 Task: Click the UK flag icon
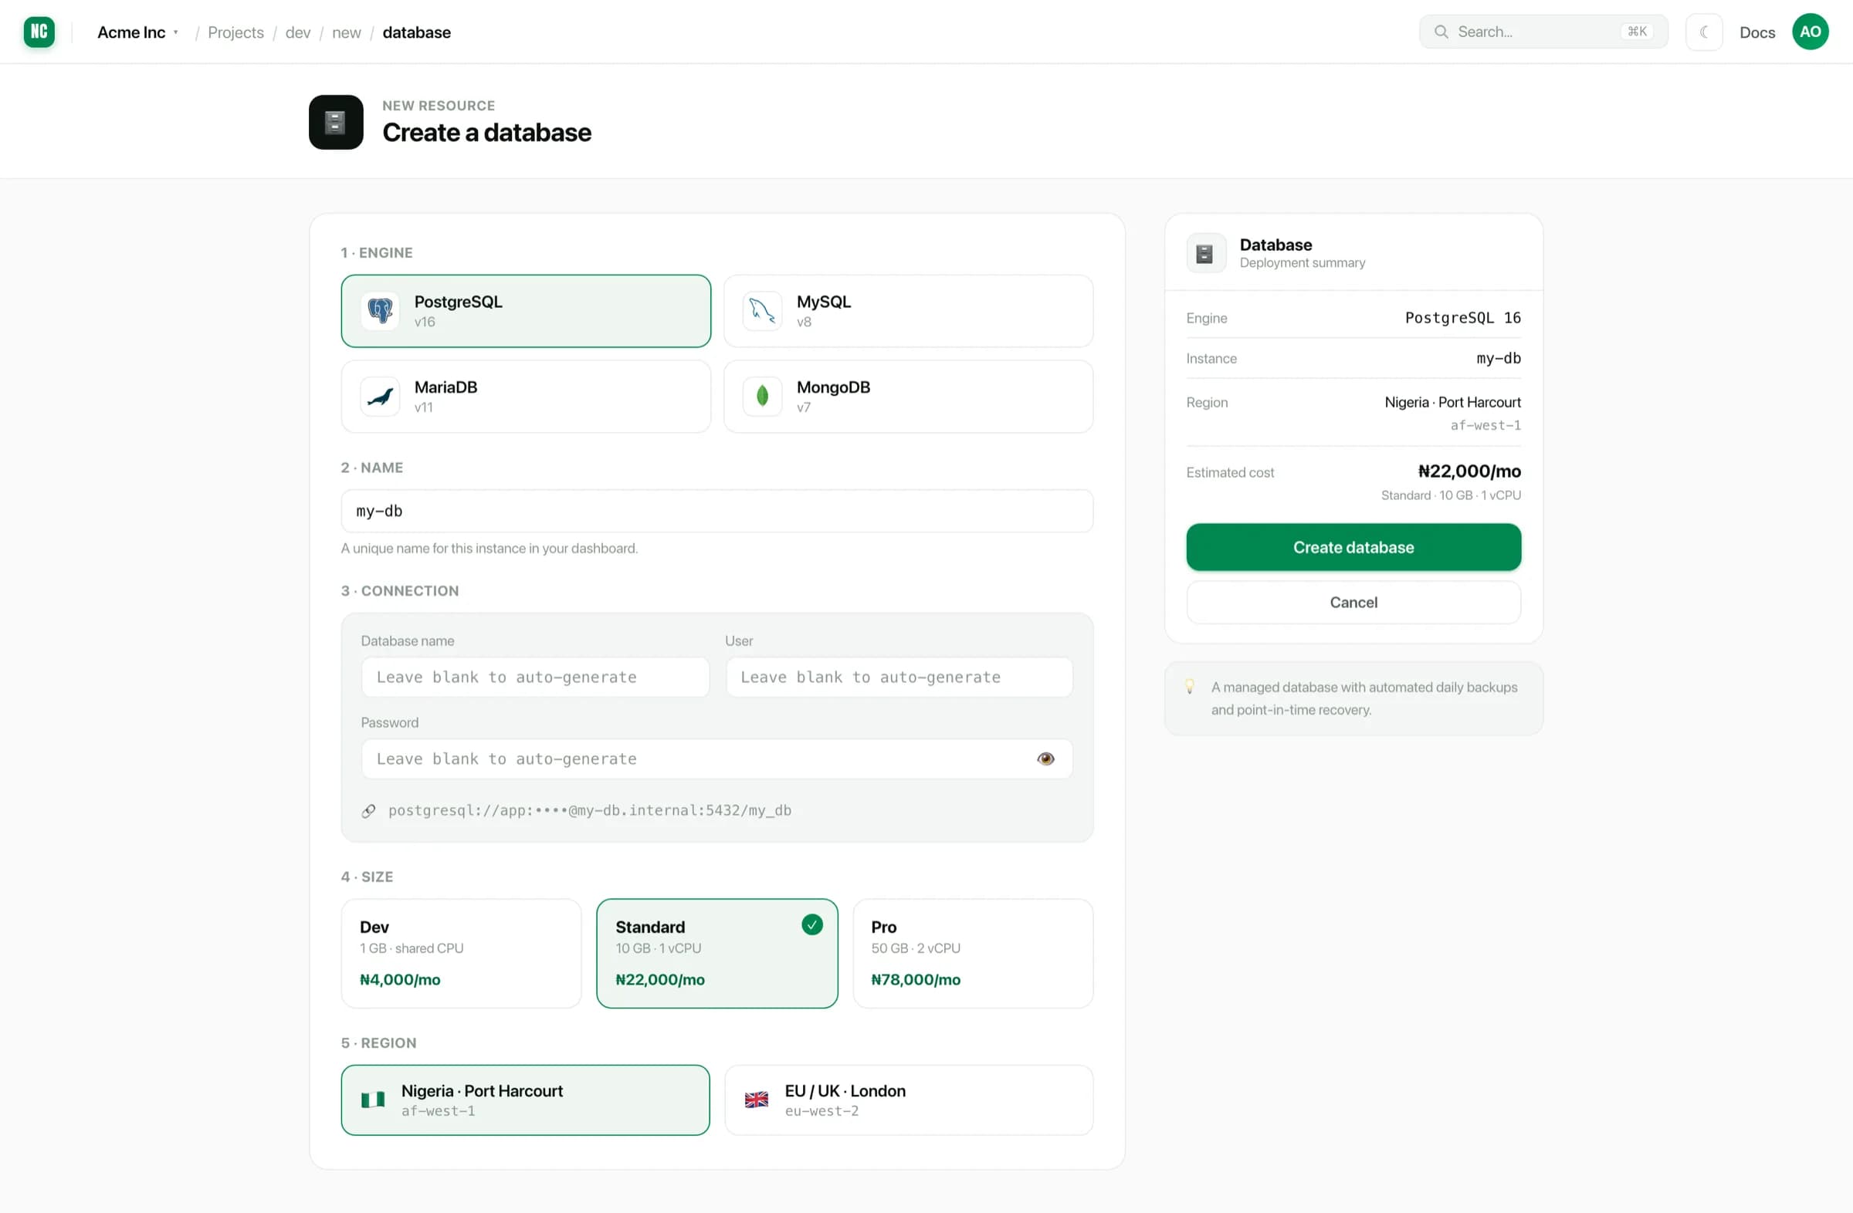coord(756,1100)
